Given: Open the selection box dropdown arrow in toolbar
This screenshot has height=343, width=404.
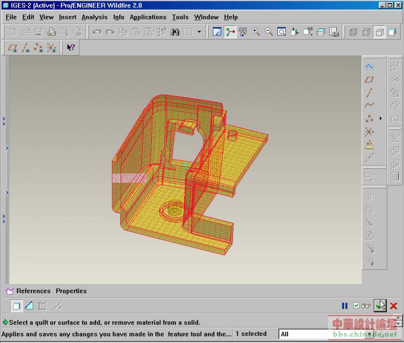Looking at the screenshot, I should click(199, 32).
